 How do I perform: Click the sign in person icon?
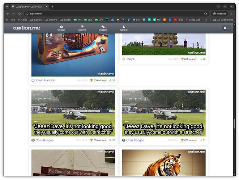[124, 27]
